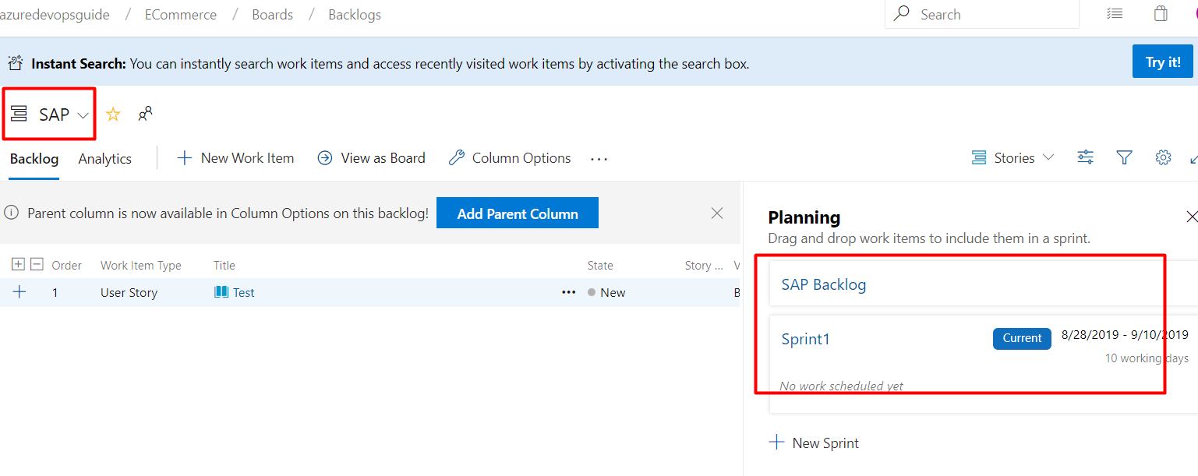1198x476 pixels.
Task: Open the toolbar more actions ellipsis
Action: 599,159
